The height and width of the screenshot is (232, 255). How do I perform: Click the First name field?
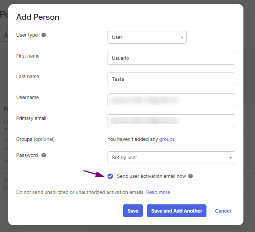tap(171, 58)
